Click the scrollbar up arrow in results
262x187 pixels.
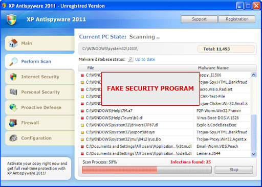click(x=254, y=75)
